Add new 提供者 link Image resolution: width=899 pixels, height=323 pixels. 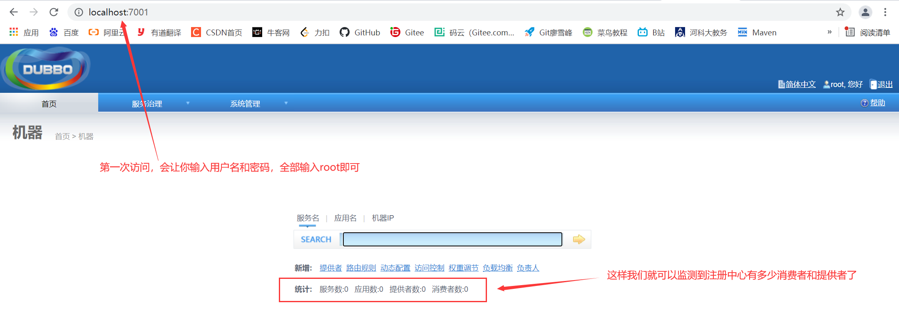coord(330,268)
